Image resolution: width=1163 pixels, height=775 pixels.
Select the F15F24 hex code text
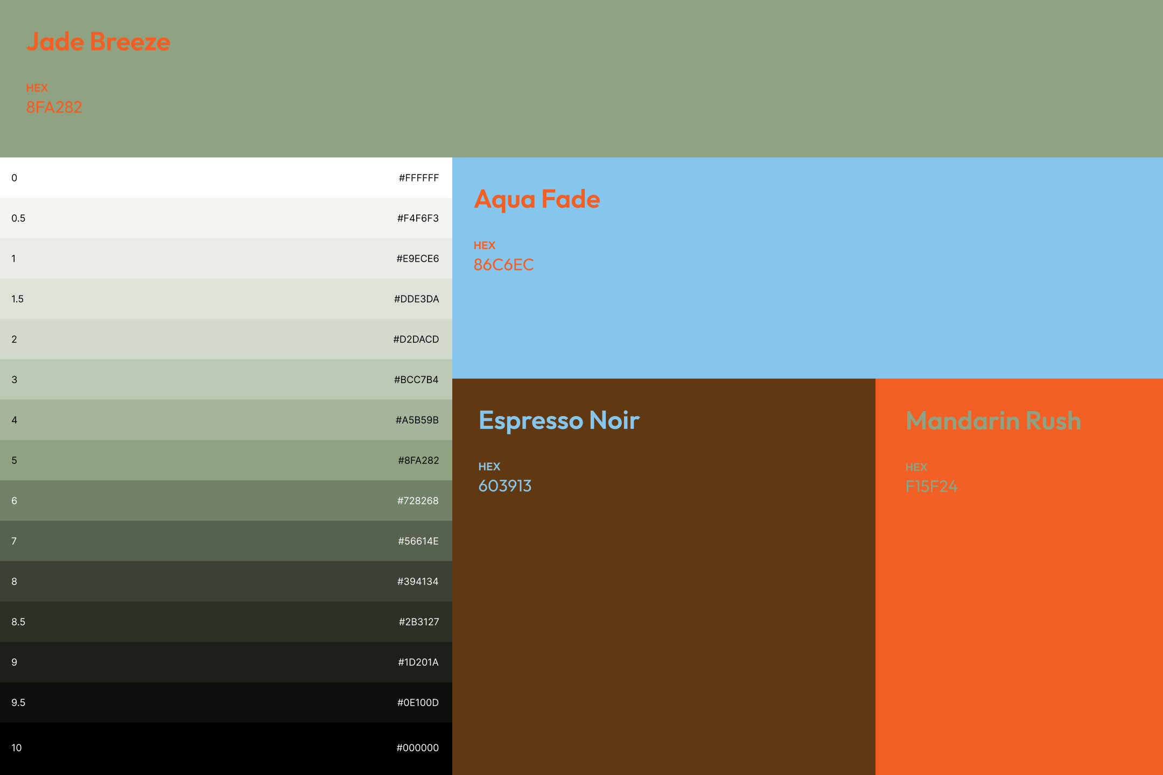931,487
